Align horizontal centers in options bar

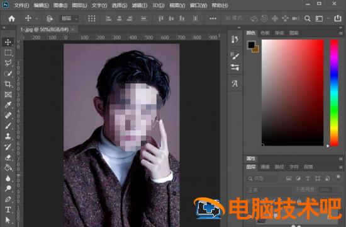[120, 18]
